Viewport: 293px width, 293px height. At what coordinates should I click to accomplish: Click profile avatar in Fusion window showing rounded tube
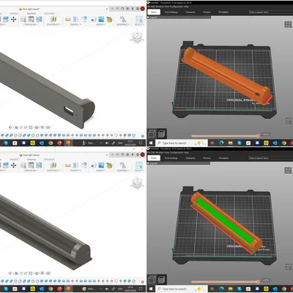click(143, 155)
